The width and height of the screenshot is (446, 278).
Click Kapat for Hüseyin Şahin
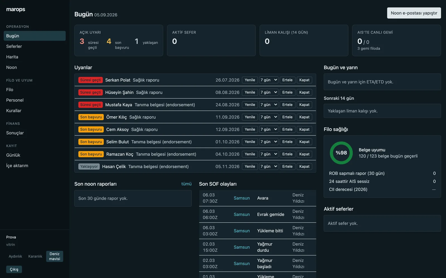tap(304, 92)
